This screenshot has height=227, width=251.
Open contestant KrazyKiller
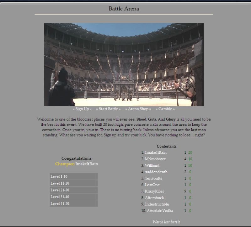[154, 191]
